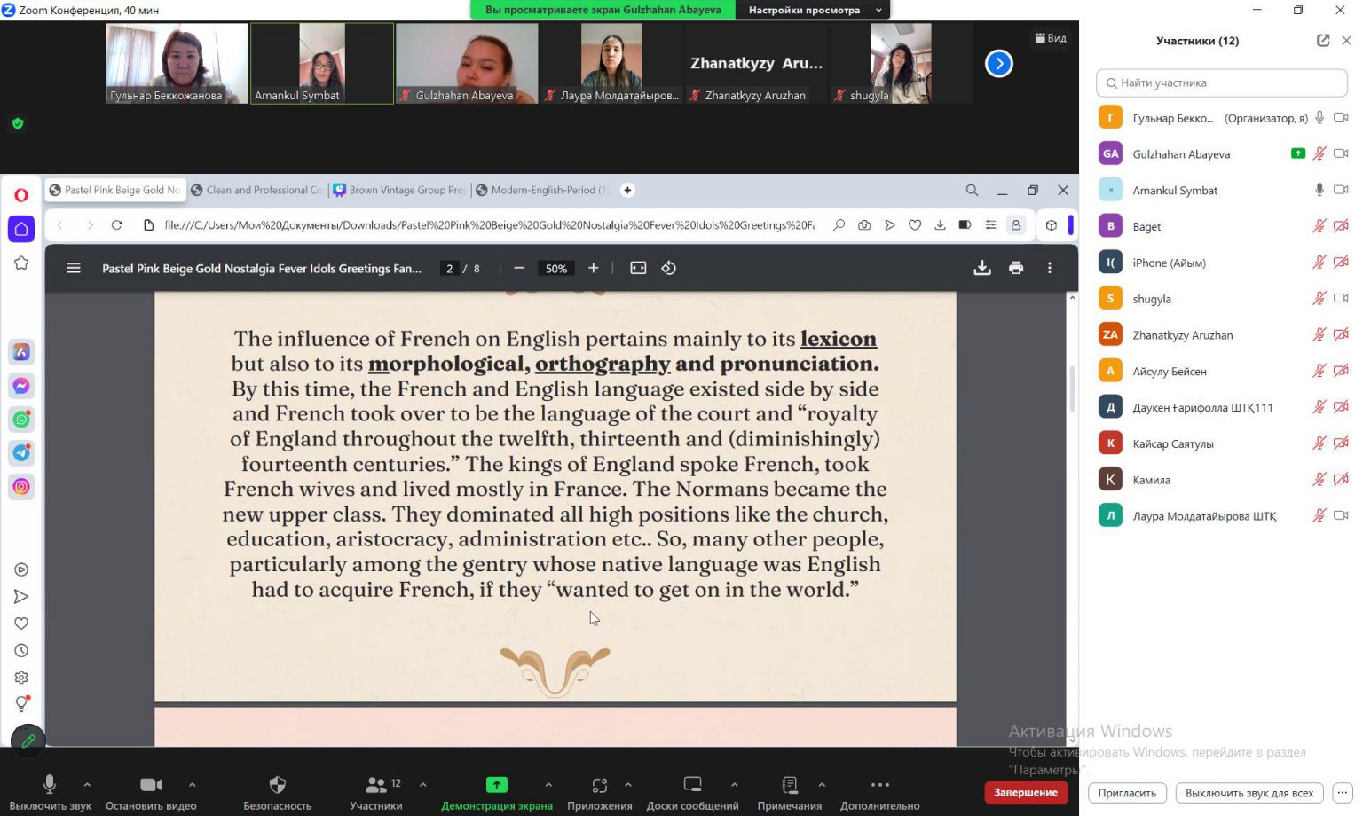Open the PDF sidebar hamburger menu
Viewport: 1363px width, 816px height.
[74, 268]
